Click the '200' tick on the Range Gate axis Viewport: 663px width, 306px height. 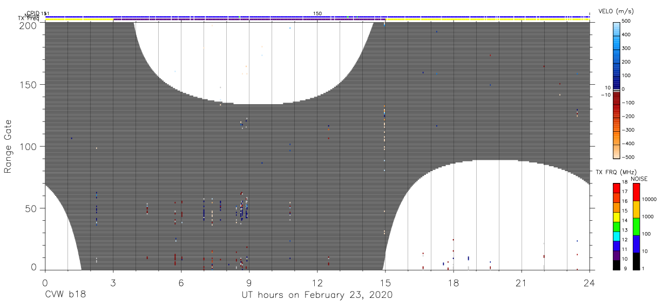point(27,25)
